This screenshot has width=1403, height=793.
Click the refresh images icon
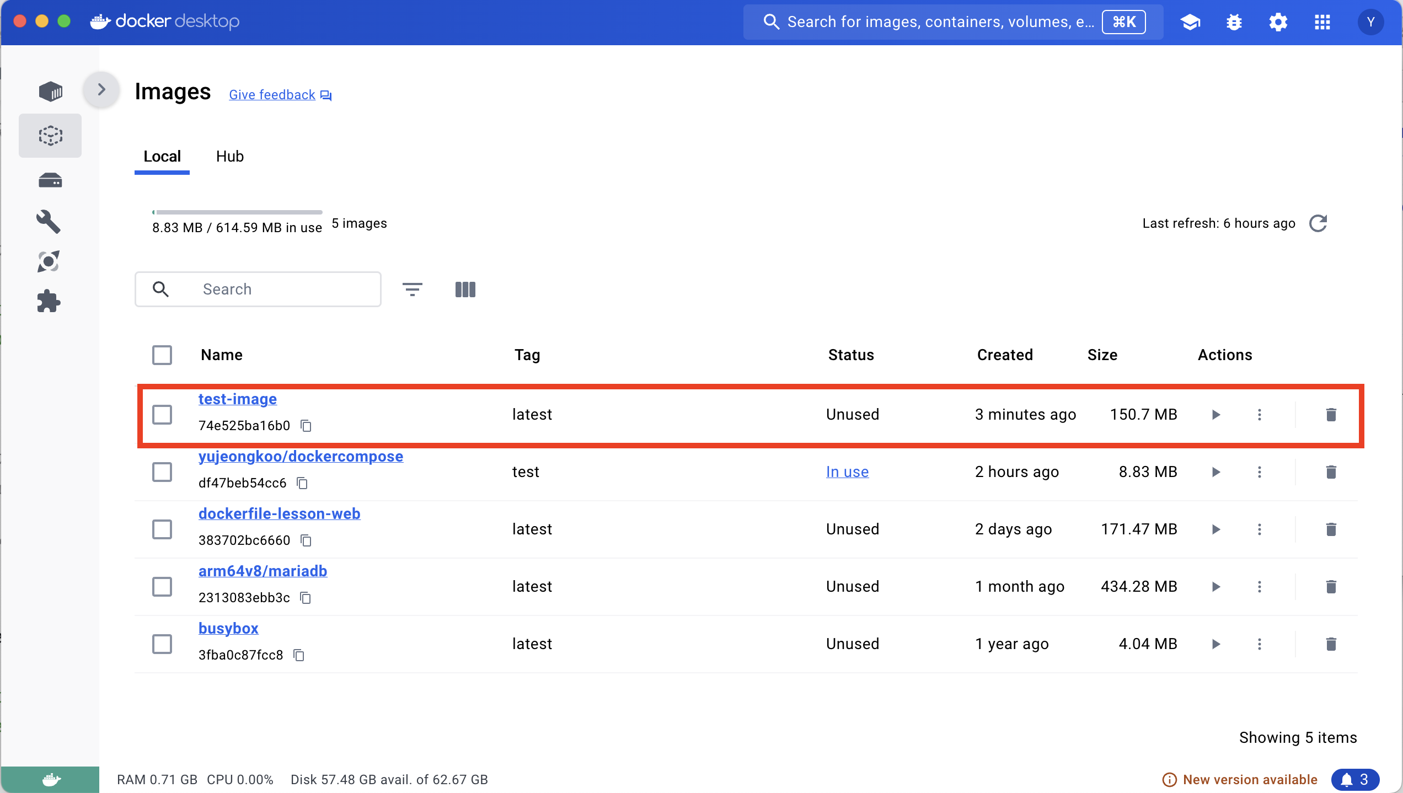tap(1318, 223)
